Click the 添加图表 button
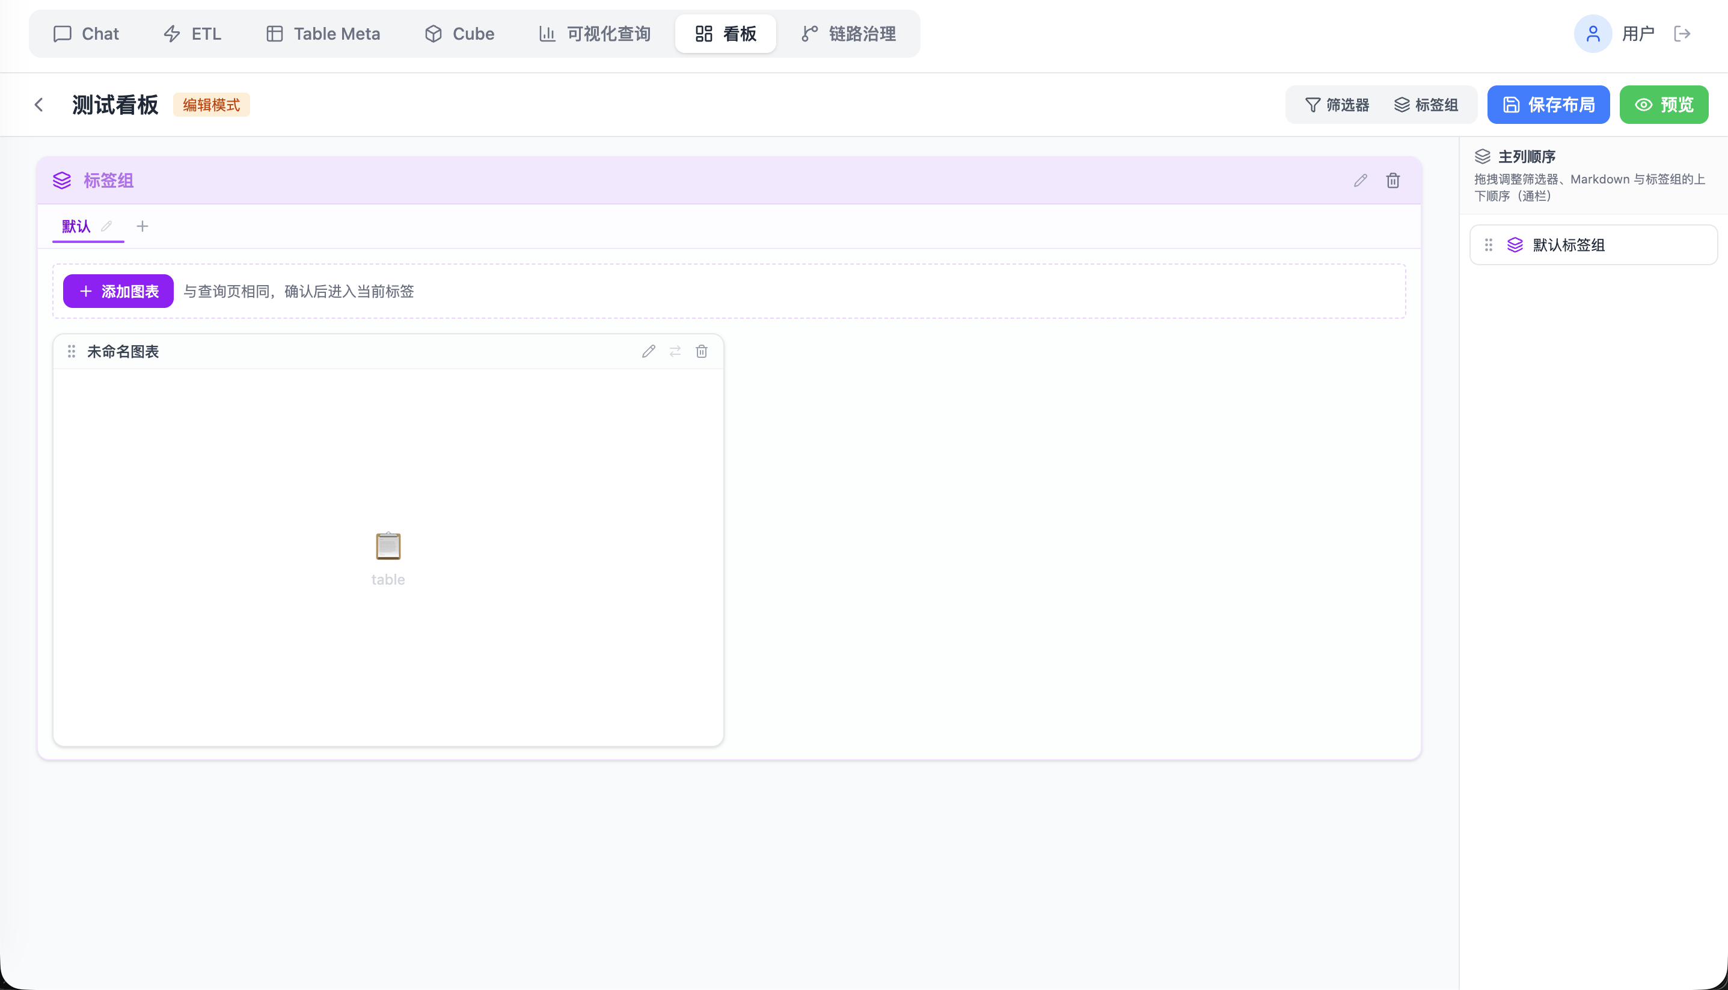Image resolution: width=1728 pixels, height=990 pixels. pyautogui.click(x=118, y=291)
